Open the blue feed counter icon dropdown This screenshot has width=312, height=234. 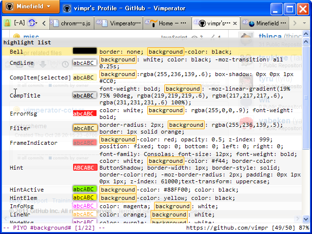(x=33, y=23)
